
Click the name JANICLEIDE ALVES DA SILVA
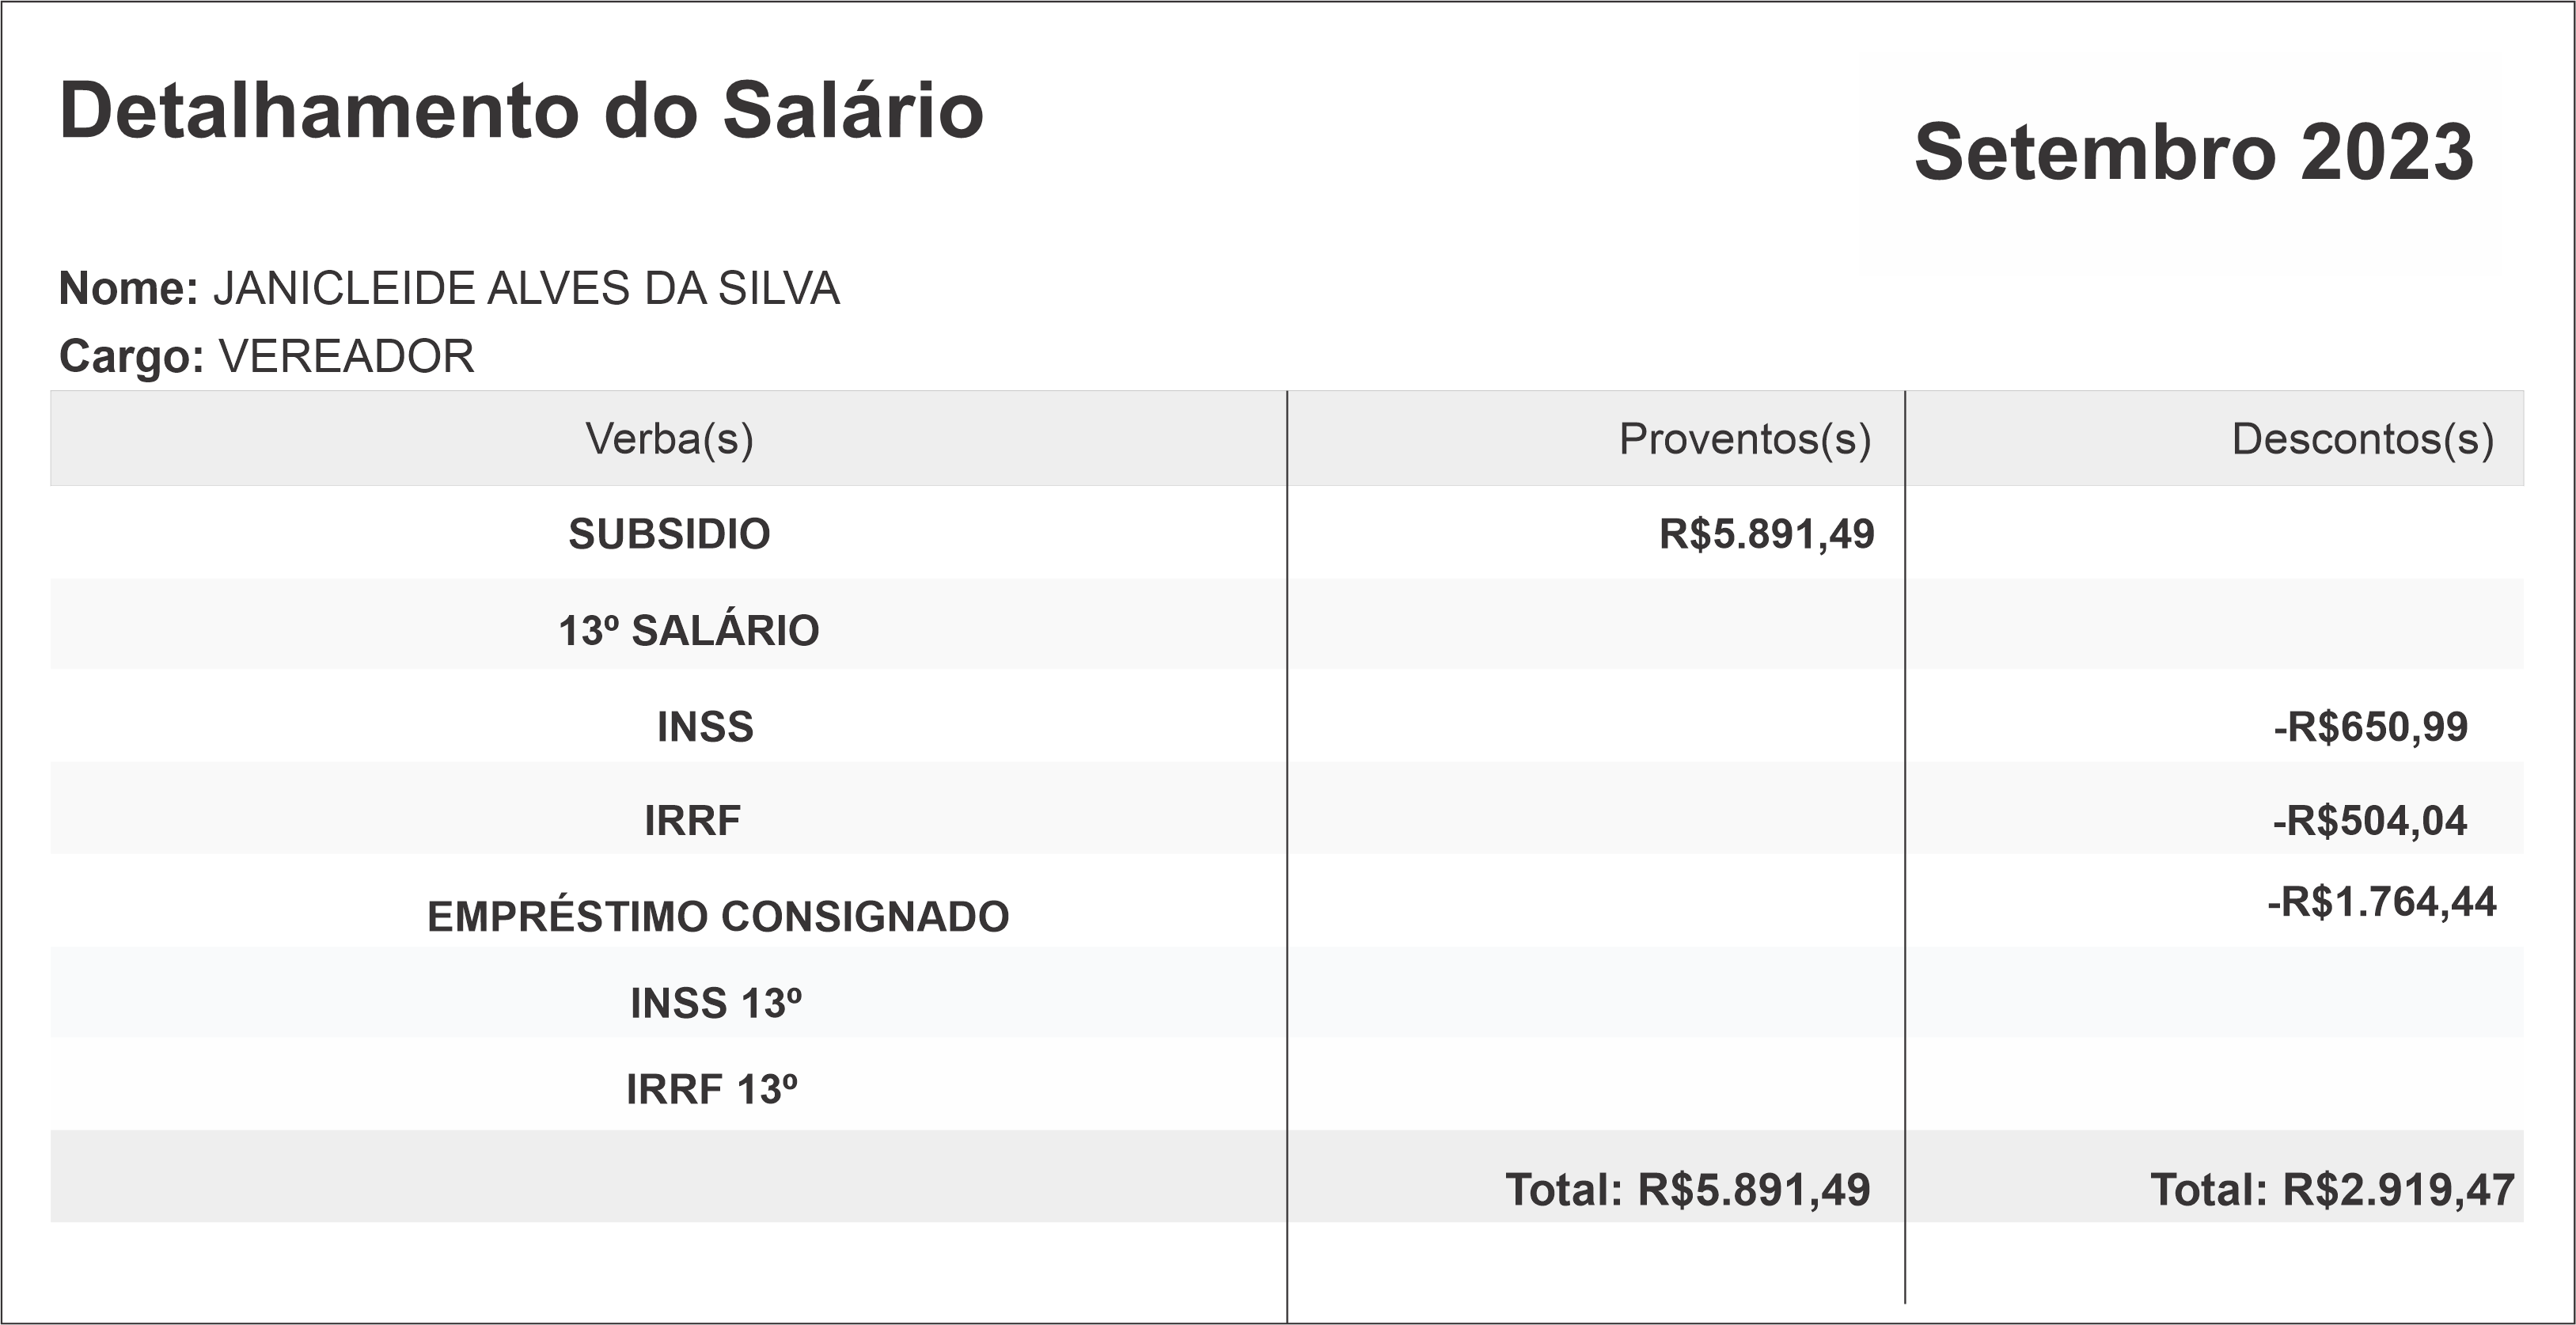coord(526,289)
